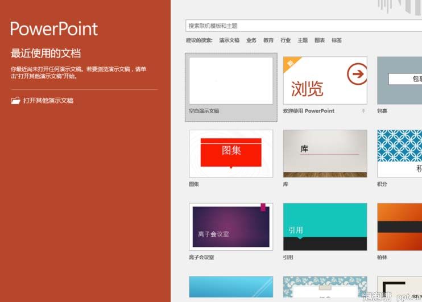Search suggested term 教育
422x302 pixels.
[268, 40]
